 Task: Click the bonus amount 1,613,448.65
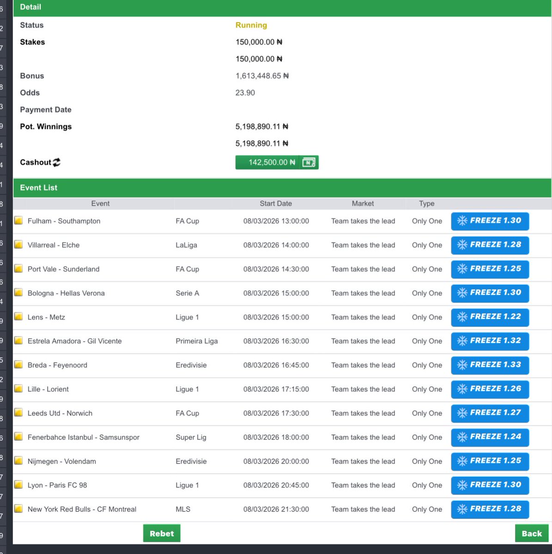(262, 76)
